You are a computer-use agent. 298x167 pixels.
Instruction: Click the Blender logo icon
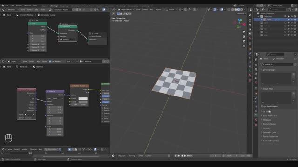[x=3, y=6]
